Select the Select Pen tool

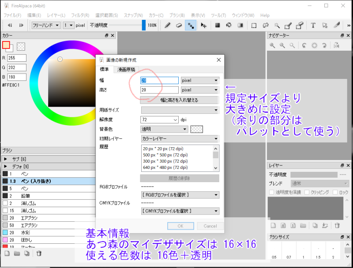click(x=288, y=26)
